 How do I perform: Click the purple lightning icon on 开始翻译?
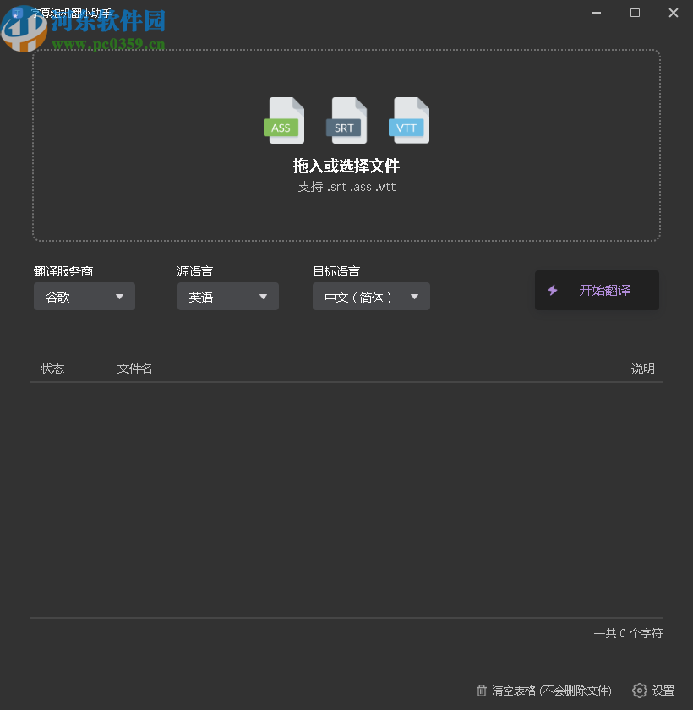[x=553, y=290]
